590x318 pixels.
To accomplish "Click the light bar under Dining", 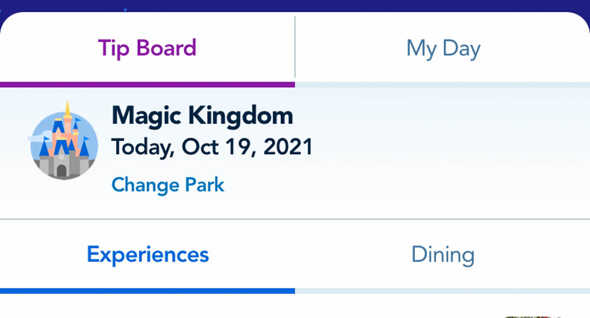I will coord(442,291).
